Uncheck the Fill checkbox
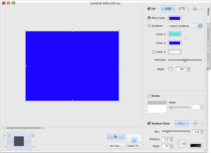 coord(149,9)
